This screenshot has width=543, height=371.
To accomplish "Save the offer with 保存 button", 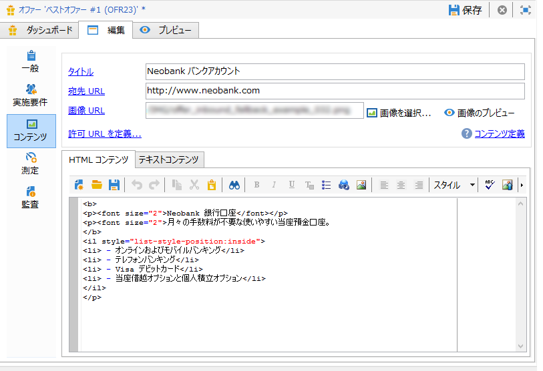I will click(x=465, y=10).
